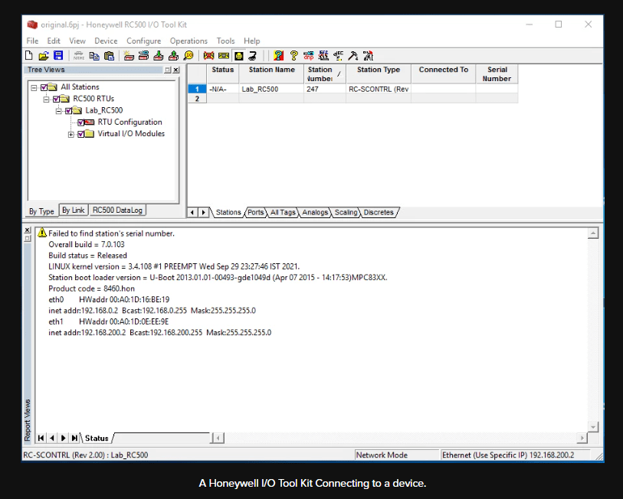Screen dimensions: 623x499
Task: Click the Paste clipboard icon
Action: 109,56
